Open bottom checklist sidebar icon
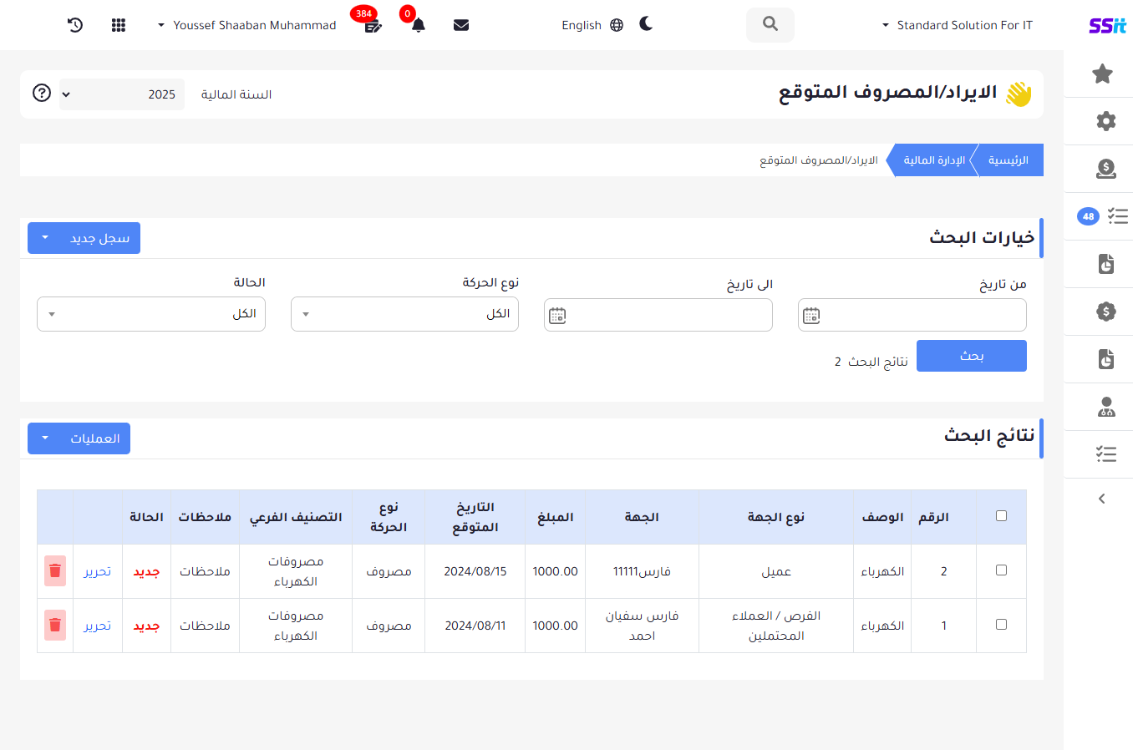1133x750 pixels. click(1106, 454)
